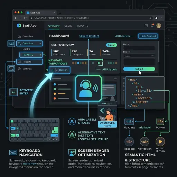Toggle High Contrast mode
Viewport: 177px width, 177px height.
click(148, 36)
